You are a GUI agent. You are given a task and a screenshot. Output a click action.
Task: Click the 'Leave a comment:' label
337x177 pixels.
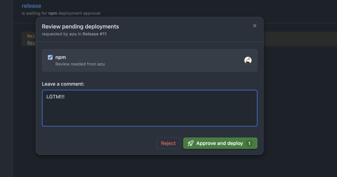63,84
